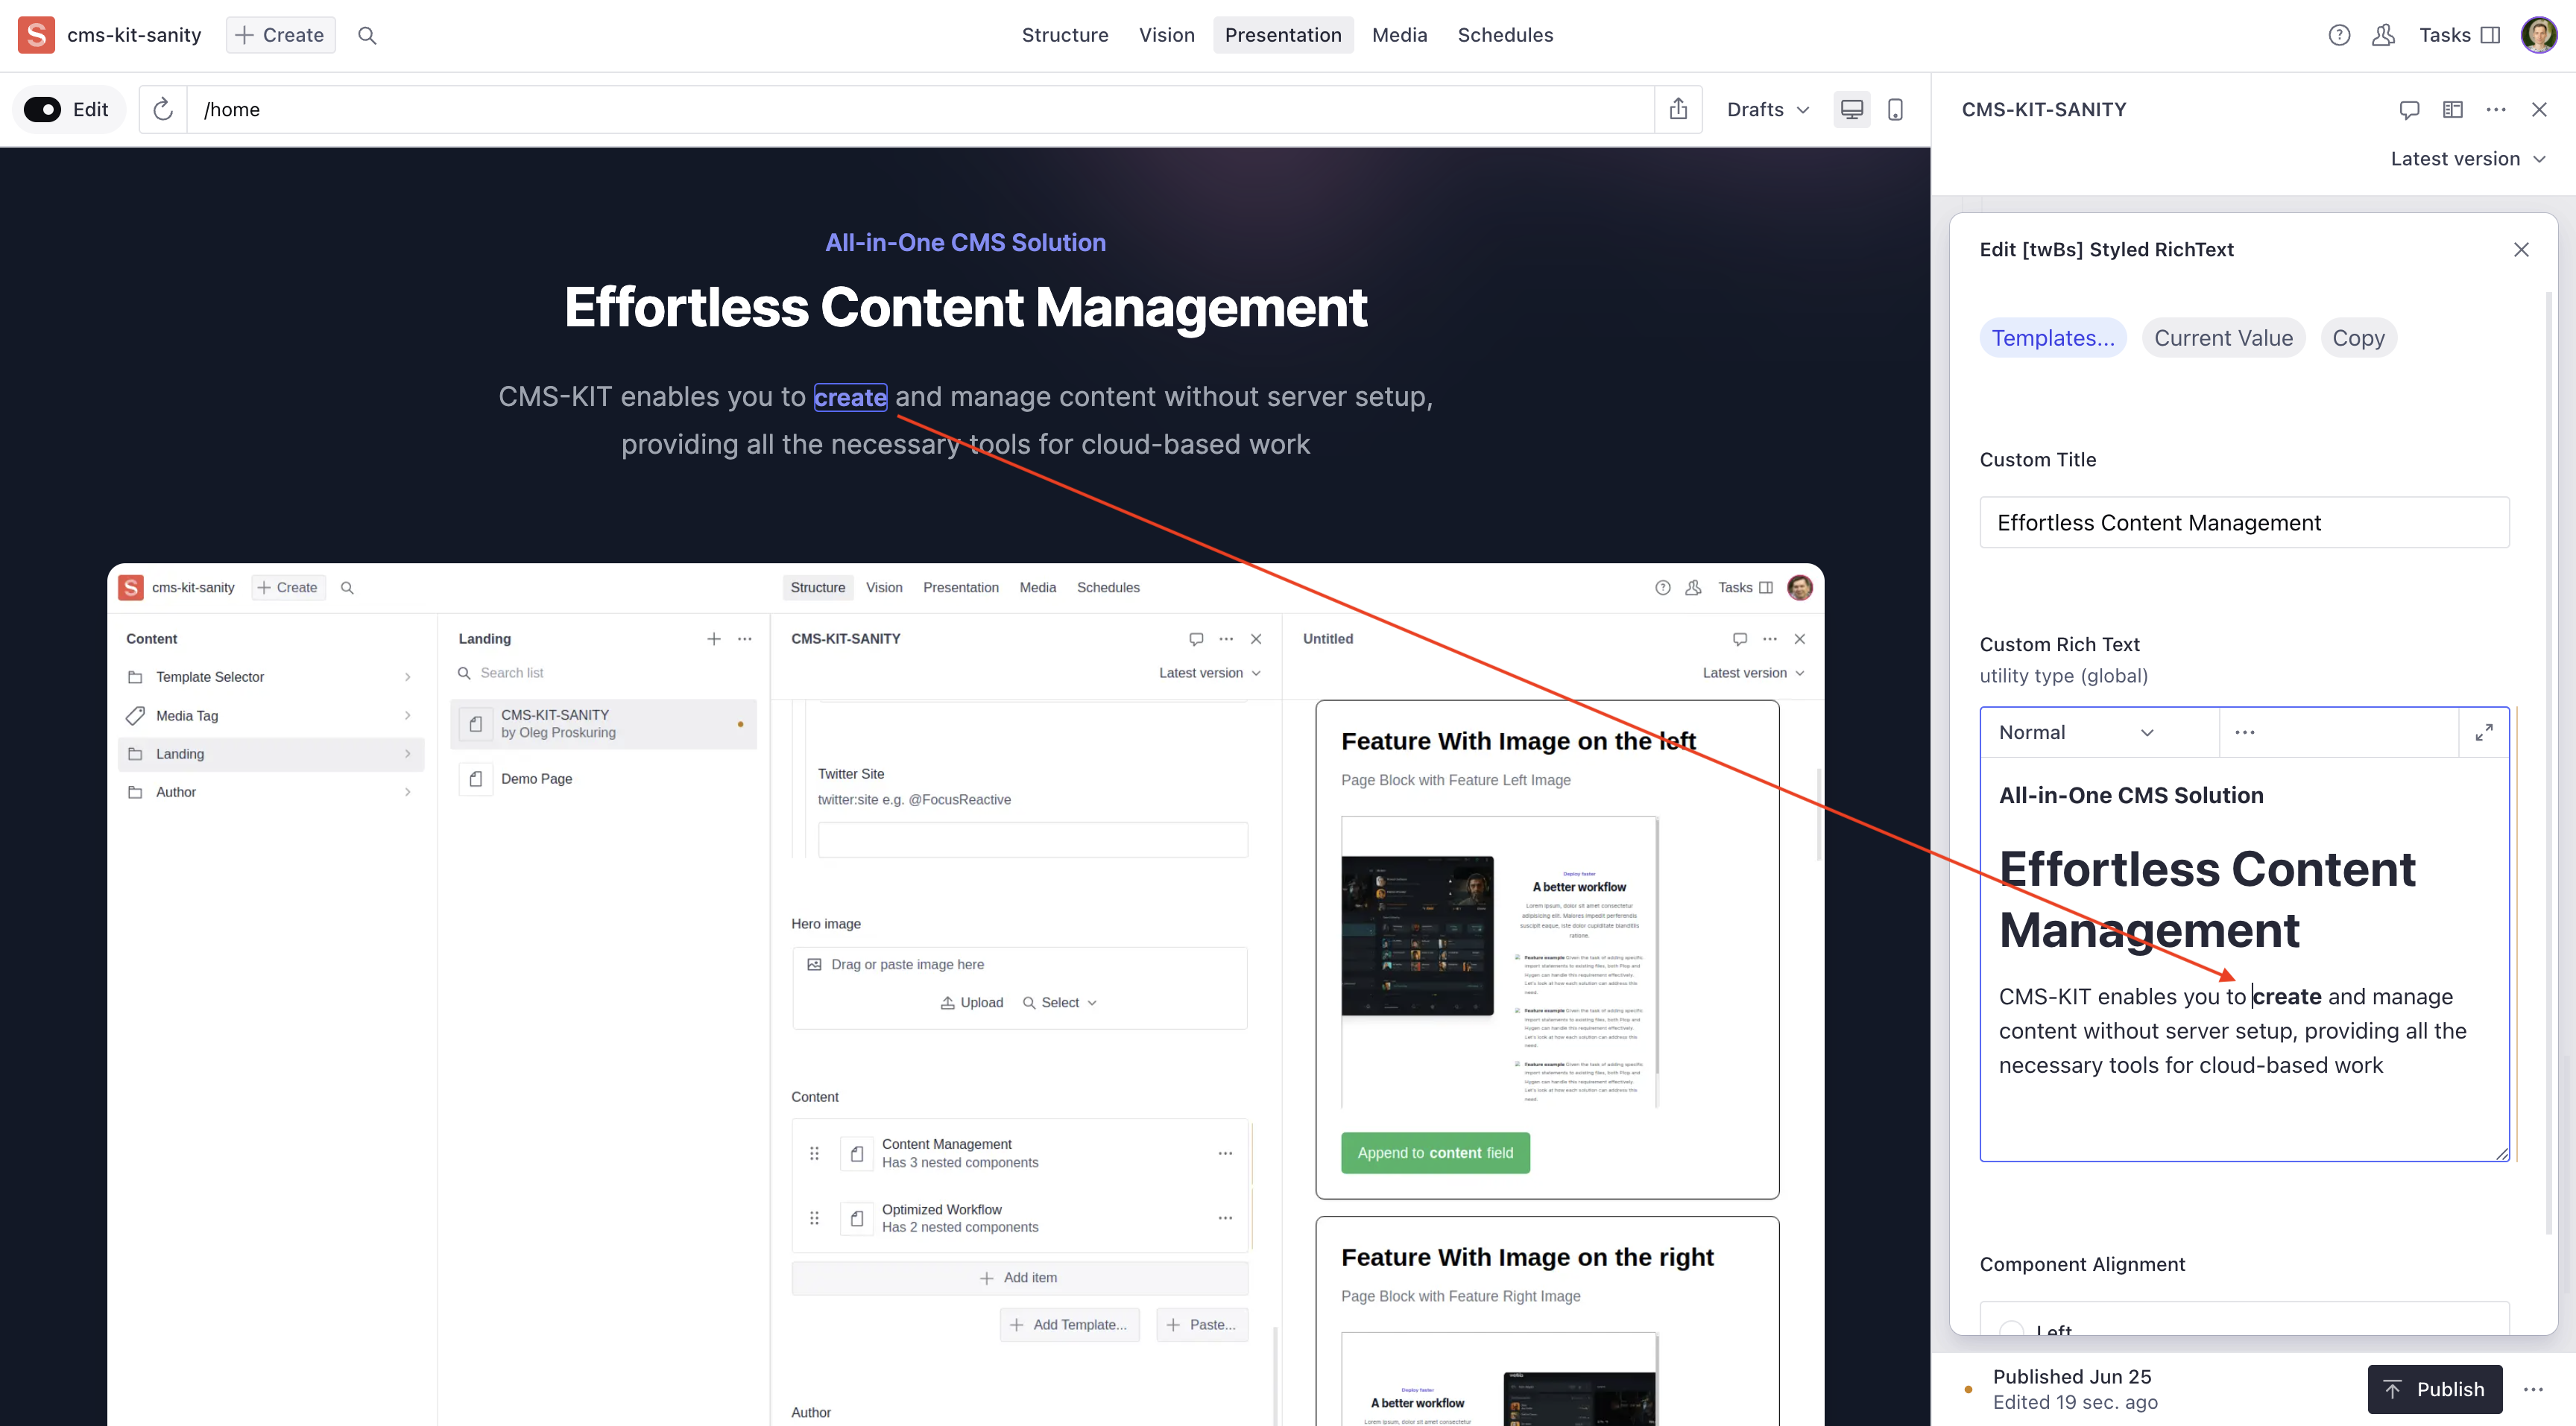
Task: Click the Publish button
Action: click(2434, 1389)
